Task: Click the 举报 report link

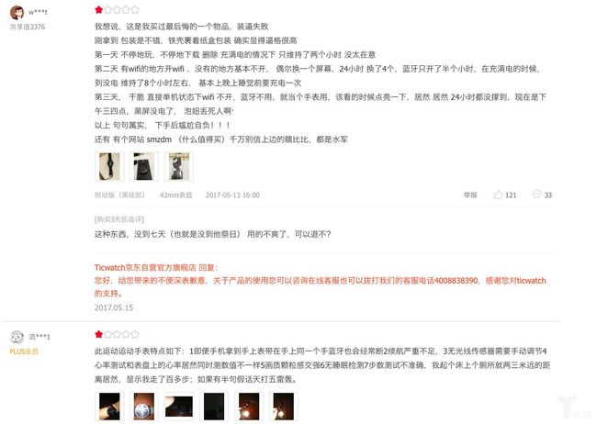Action: click(470, 195)
